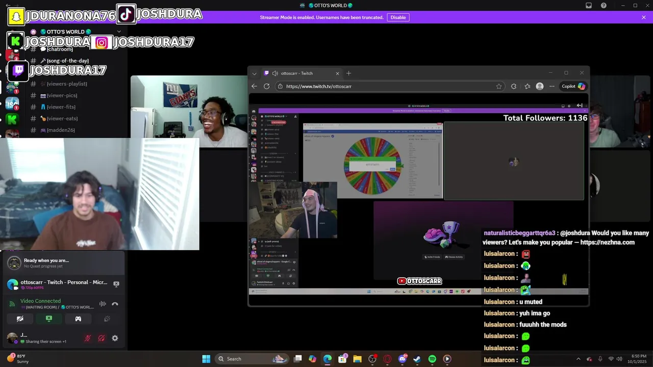Open Discord help icon in title bar

(604, 6)
